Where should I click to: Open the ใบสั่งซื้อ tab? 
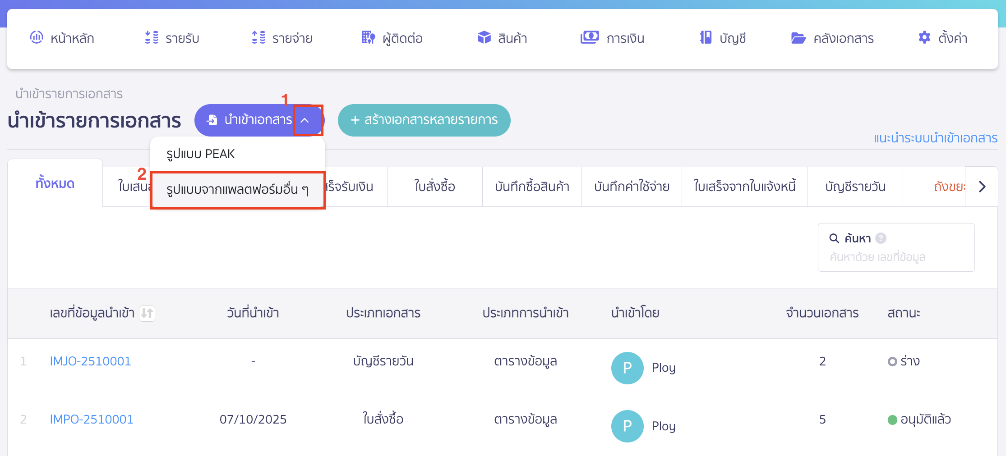point(434,186)
